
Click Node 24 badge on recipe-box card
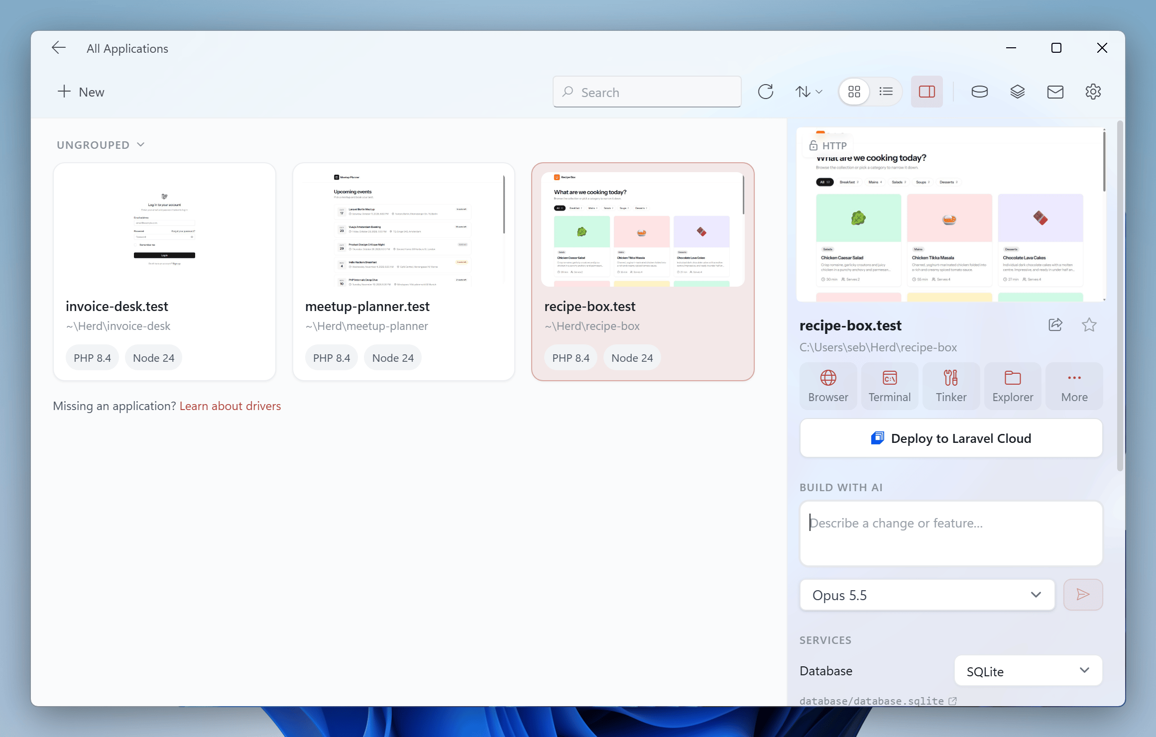[x=632, y=358]
